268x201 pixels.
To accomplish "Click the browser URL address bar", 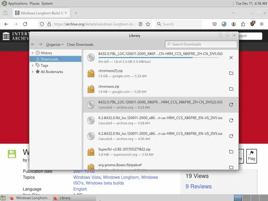I will pyautogui.click(x=94, y=24).
